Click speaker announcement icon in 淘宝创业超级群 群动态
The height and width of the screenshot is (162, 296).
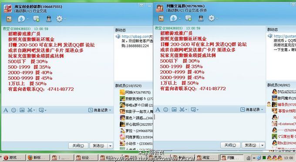click(x=118, y=36)
